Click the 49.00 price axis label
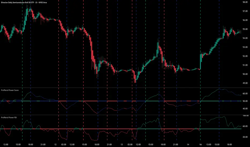 245,83
